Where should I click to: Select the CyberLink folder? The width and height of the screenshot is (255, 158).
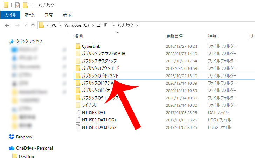click(91, 46)
